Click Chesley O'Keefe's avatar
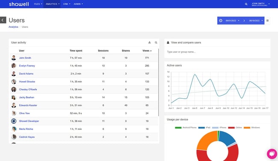This screenshot has width=278, height=161. 14,89
